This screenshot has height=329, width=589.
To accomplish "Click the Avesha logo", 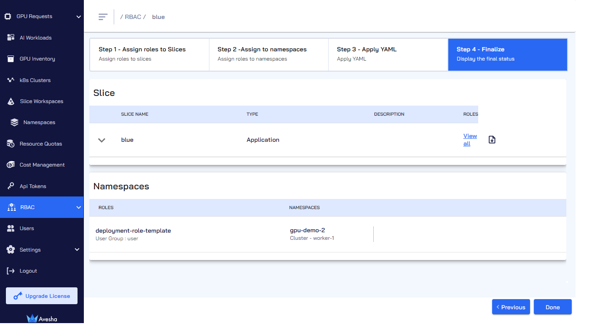I will (42, 319).
